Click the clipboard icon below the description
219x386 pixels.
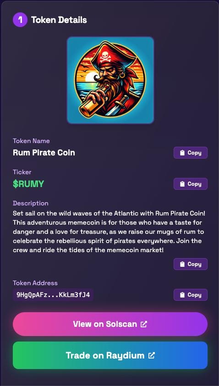(x=182, y=264)
